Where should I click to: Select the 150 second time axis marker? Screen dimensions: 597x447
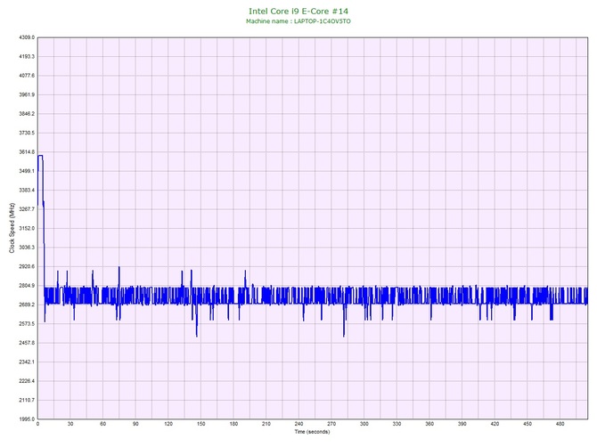[x=200, y=425]
